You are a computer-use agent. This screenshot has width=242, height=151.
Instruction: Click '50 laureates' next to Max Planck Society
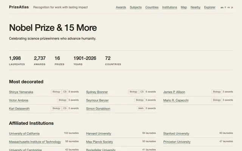149,141
